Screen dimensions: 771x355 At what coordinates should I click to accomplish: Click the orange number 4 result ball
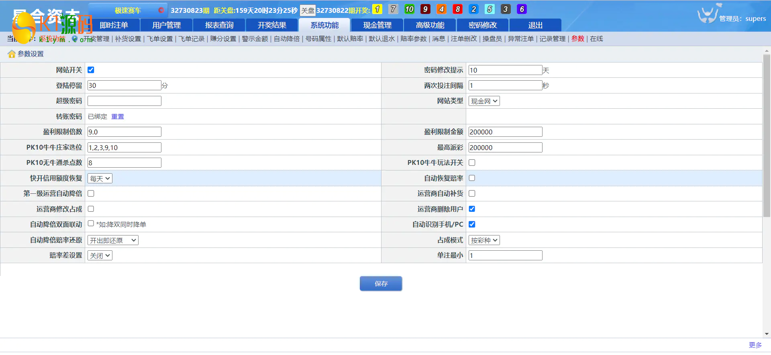pyautogui.click(x=441, y=9)
